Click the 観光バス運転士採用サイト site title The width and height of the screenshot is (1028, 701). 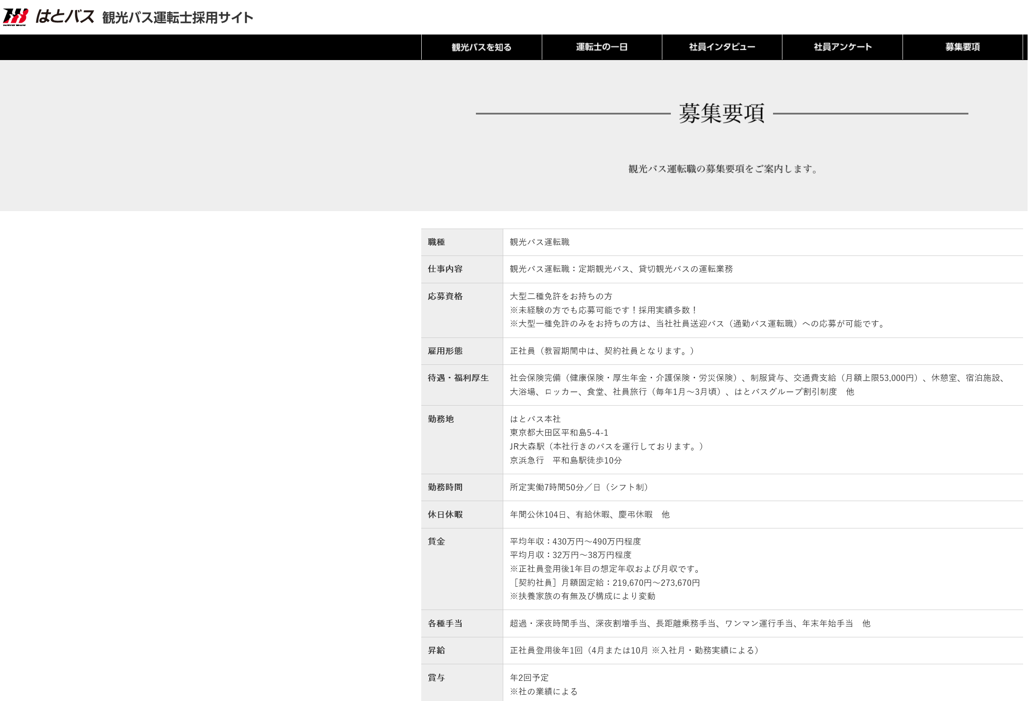177,18
